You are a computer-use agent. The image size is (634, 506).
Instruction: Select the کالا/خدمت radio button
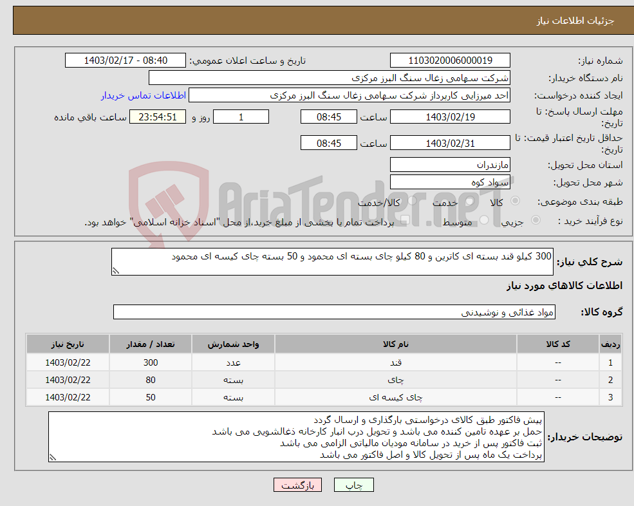(x=412, y=201)
